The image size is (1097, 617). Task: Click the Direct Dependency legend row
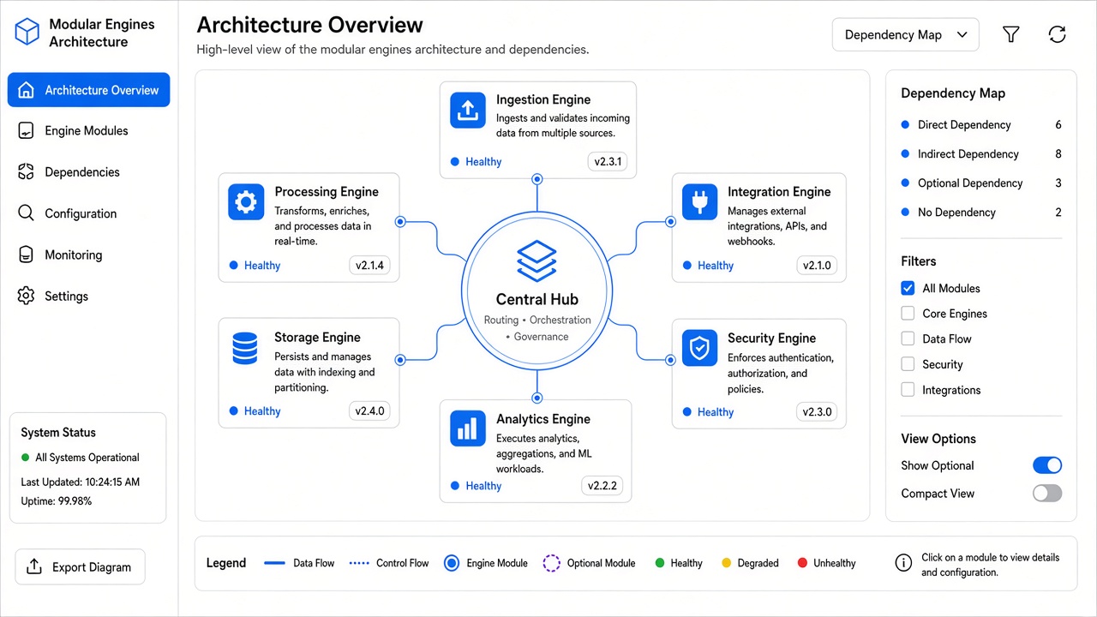coord(981,125)
